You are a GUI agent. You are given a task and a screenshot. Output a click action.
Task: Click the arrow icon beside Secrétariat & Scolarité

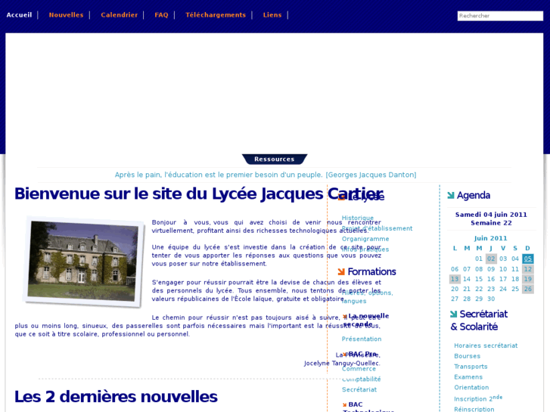pos(453,314)
